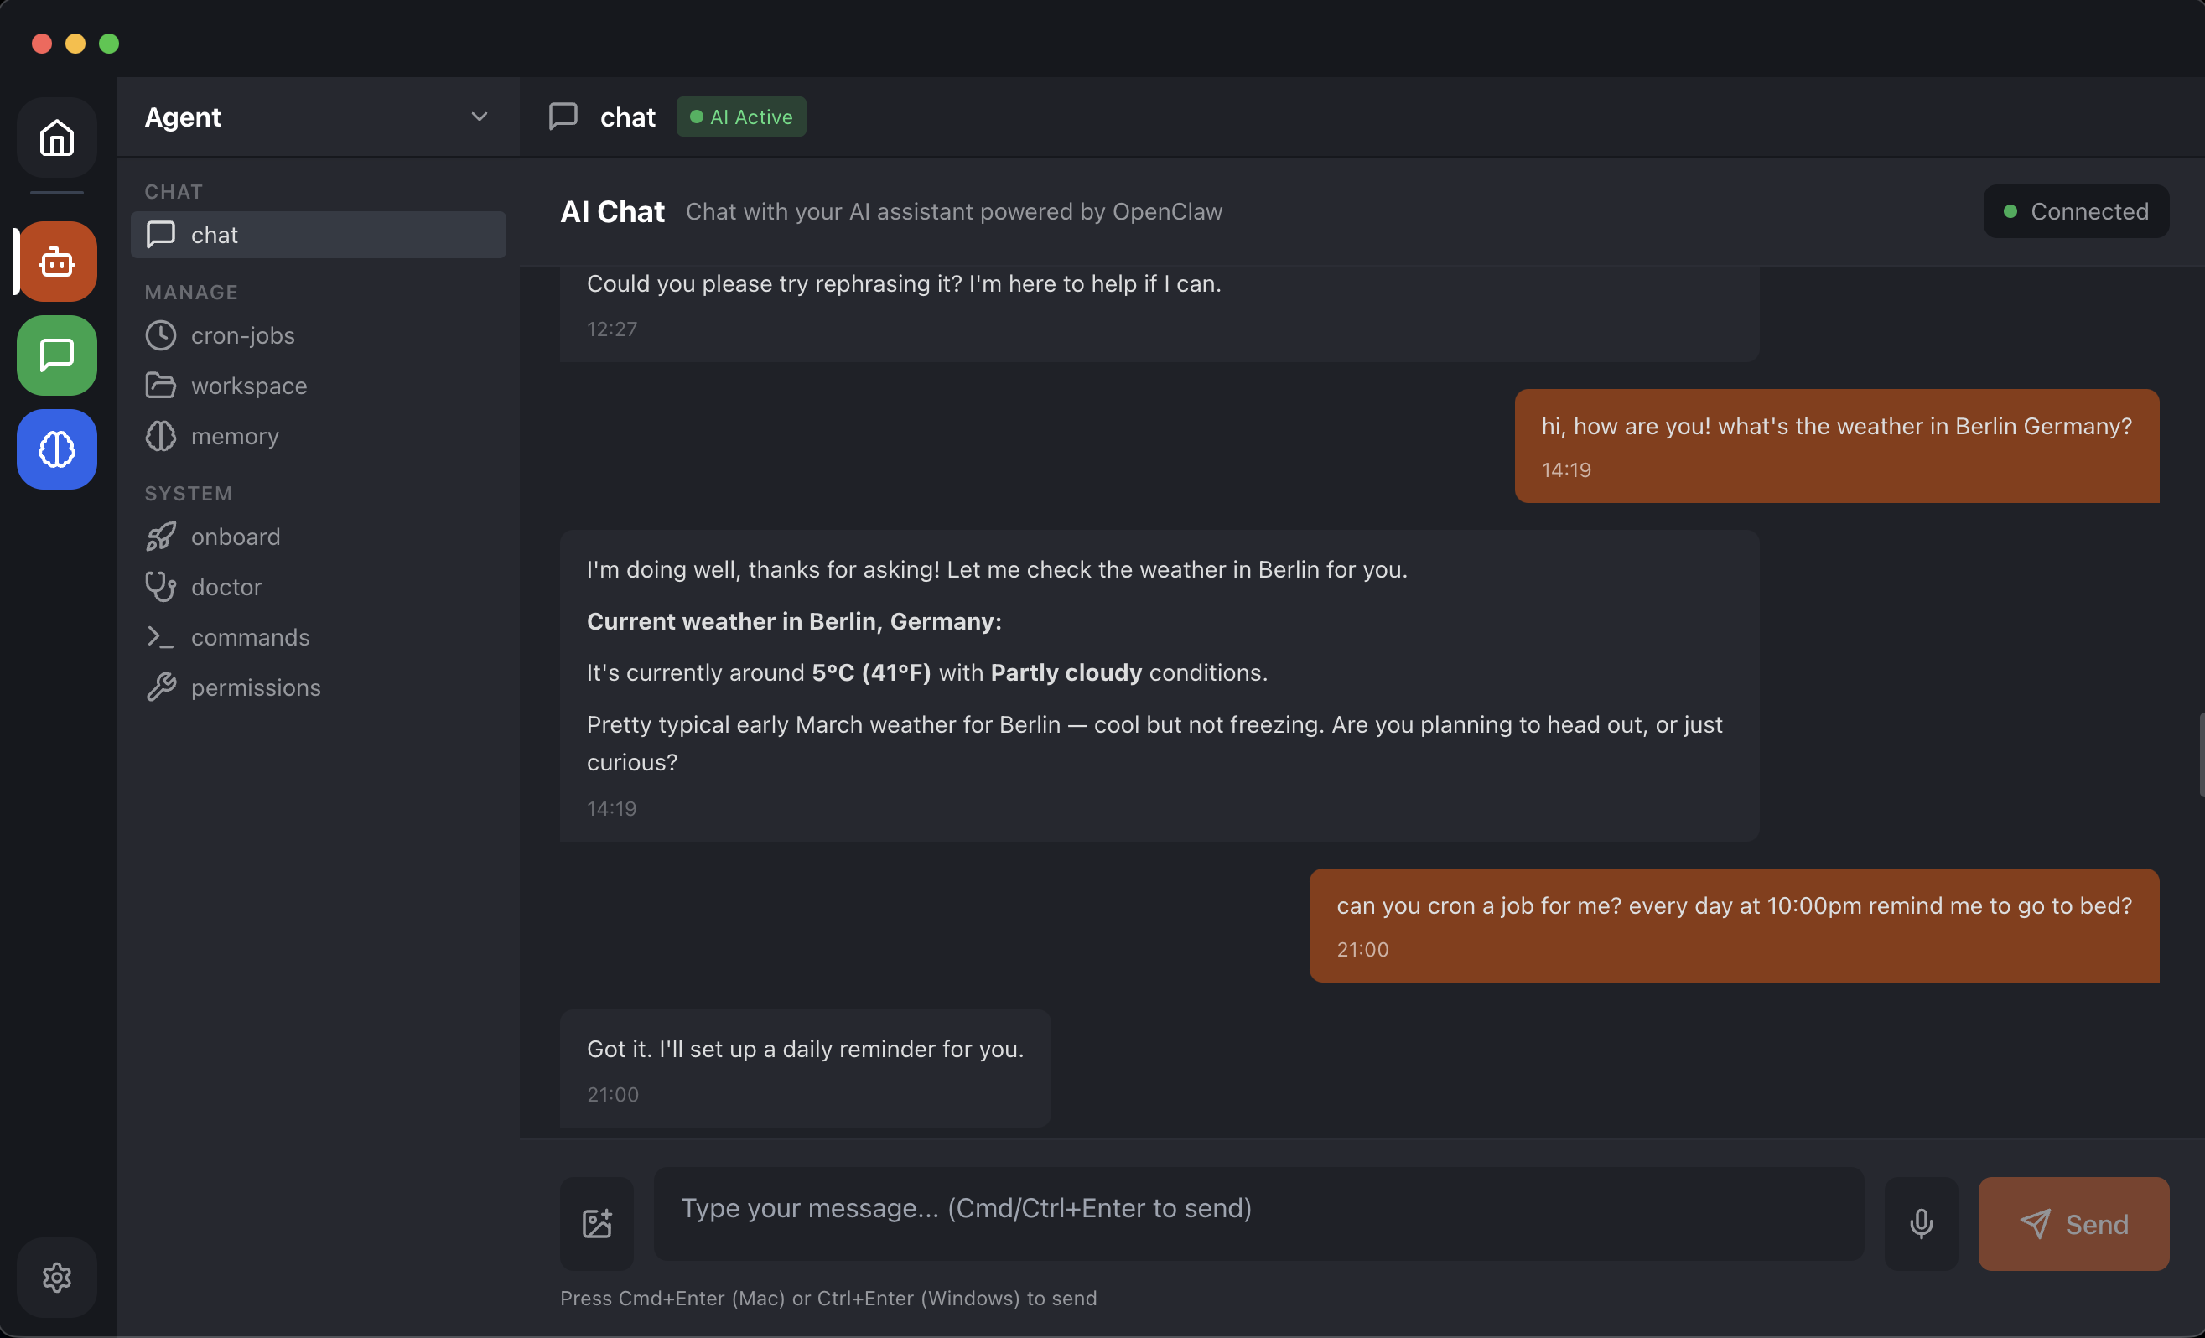Select the orange Agent robot icon

(x=55, y=261)
